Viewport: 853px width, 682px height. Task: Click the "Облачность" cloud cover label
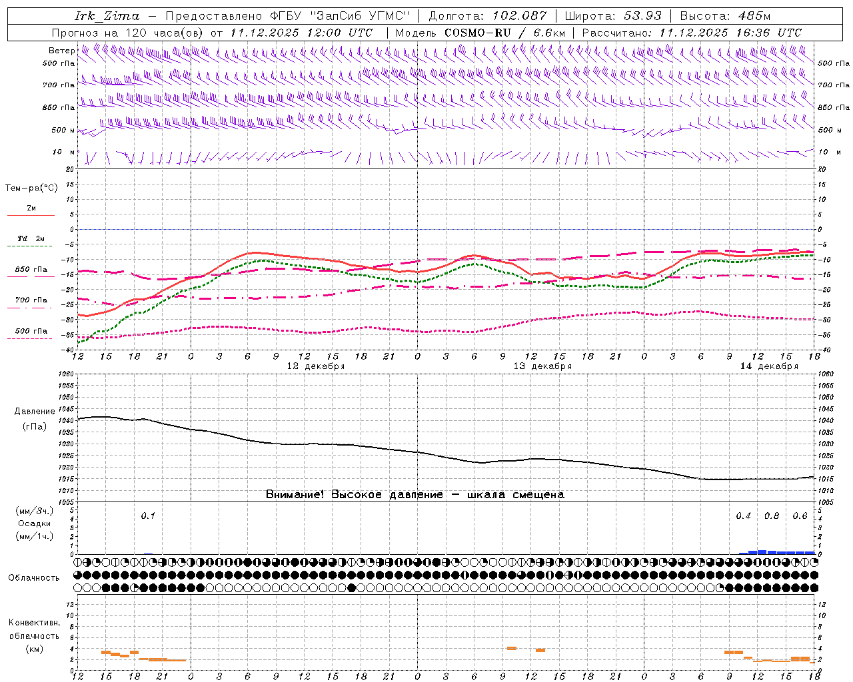click(34, 577)
